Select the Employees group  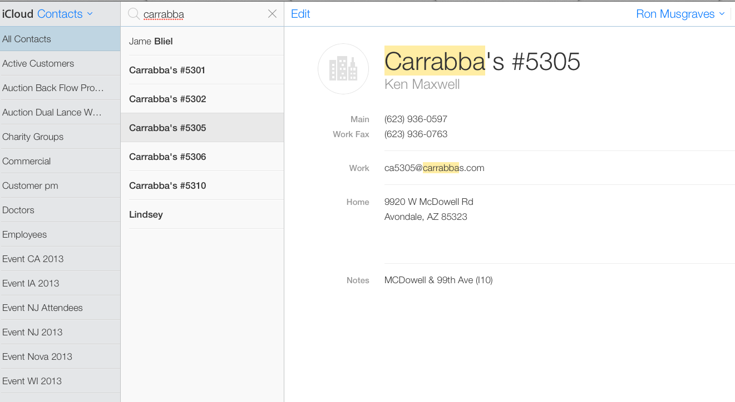(x=60, y=234)
